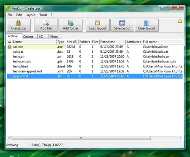This screenshot has height=157, width=190.
Task: Select the hello.air file row
Action: [95, 57]
